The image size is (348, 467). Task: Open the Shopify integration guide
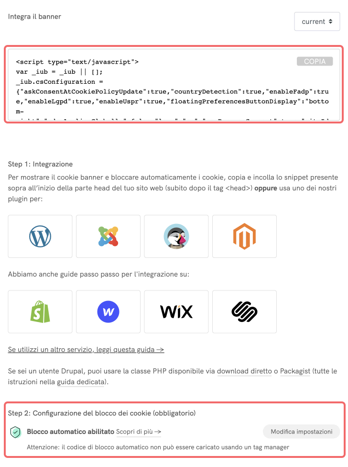tap(40, 311)
